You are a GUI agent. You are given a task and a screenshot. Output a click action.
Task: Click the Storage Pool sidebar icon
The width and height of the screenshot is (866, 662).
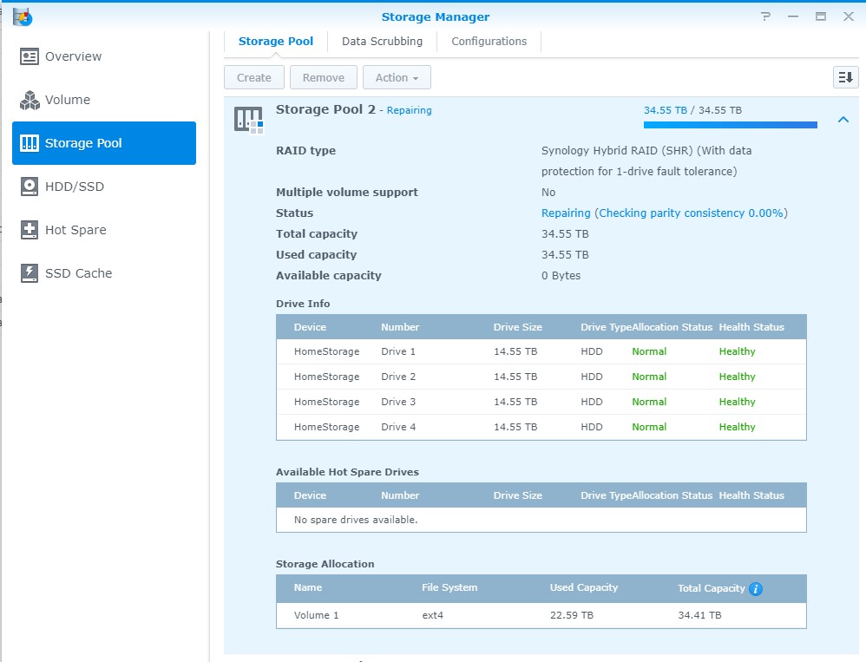[30, 143]
